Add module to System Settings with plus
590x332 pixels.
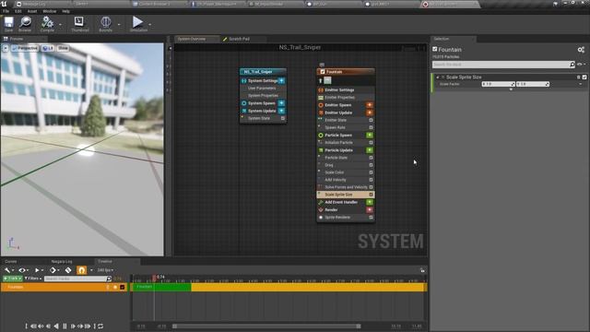(281, 80)
